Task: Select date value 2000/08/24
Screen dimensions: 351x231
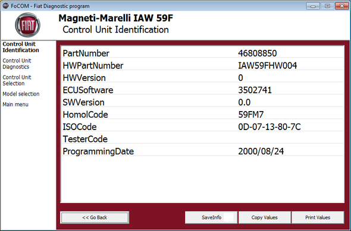Action: tap(261, 151)
